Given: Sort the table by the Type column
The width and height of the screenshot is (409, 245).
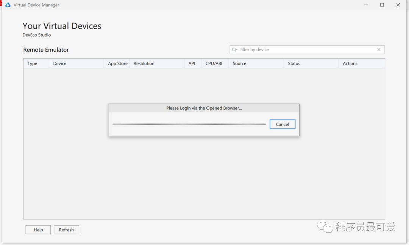Looking at the screenshot, I should [x=36, y=64].
